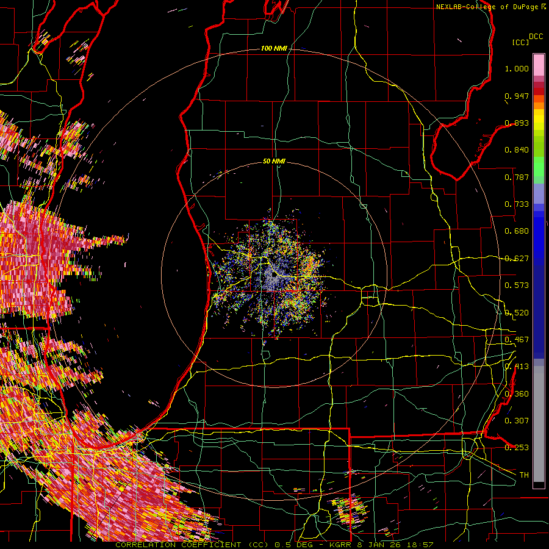
Task: Click the 0.360 scale value
Action: 517,394
